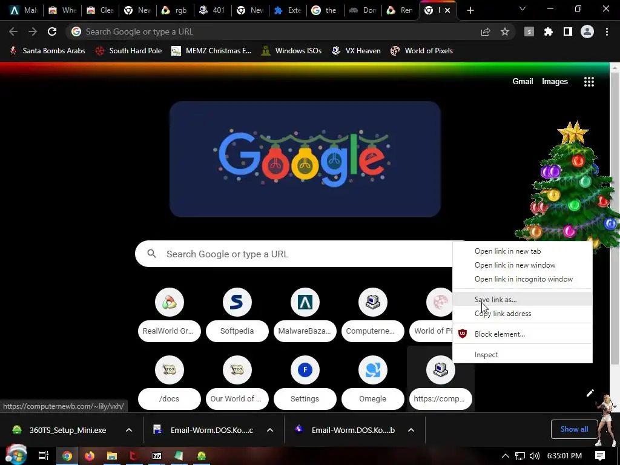Open the Extensions puzzle icon

(549, 31)
